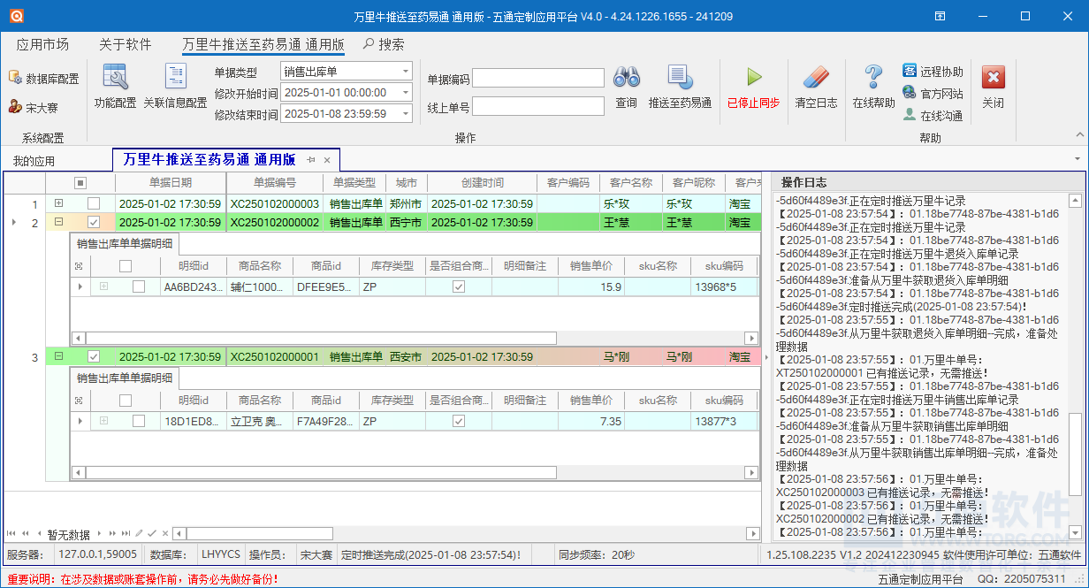
Task: Check the detail row AA6BD243 checkbox
Action: coord(139,286)
